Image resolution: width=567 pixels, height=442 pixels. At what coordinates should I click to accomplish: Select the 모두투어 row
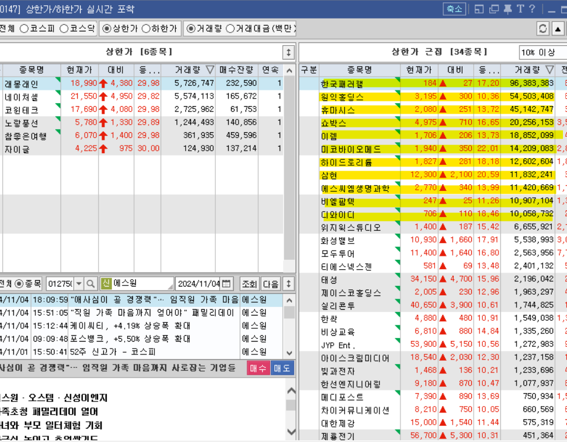tap(433, 253)
